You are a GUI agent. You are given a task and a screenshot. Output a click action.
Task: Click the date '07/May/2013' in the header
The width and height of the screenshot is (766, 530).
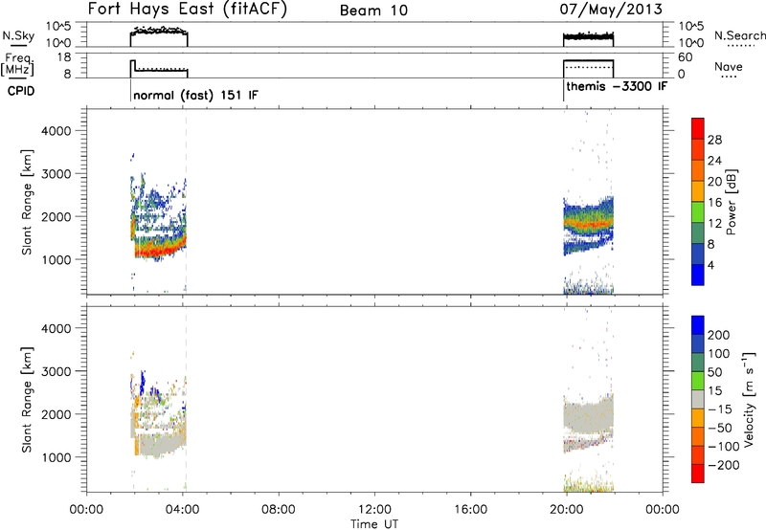(611, 10)
